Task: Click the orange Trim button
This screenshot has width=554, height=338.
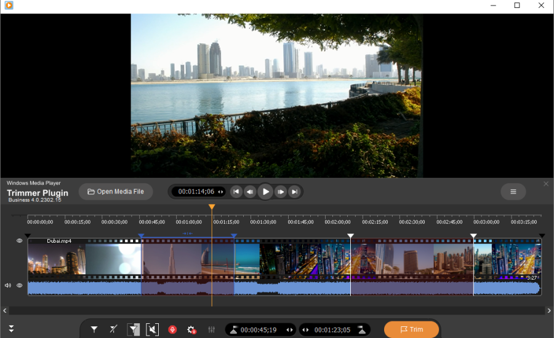Action: [x=411, y=329]
